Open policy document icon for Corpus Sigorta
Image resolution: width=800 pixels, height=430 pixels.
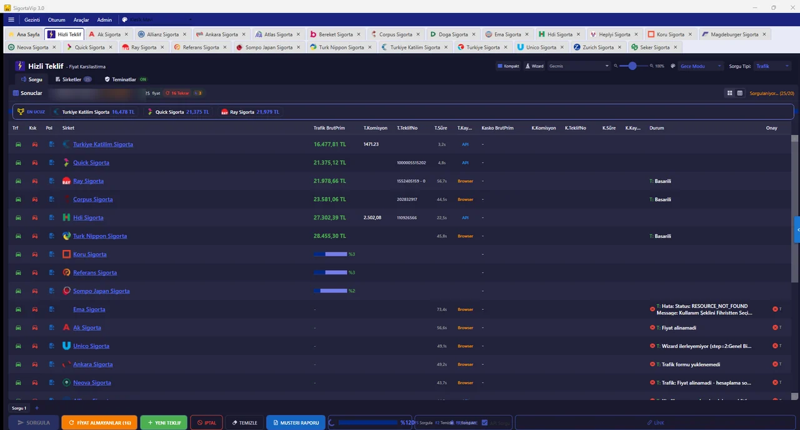click(52, 199)
